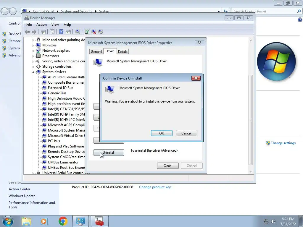Open the Action Center link
Screen dimensions: 303x227
coord(19,189)
